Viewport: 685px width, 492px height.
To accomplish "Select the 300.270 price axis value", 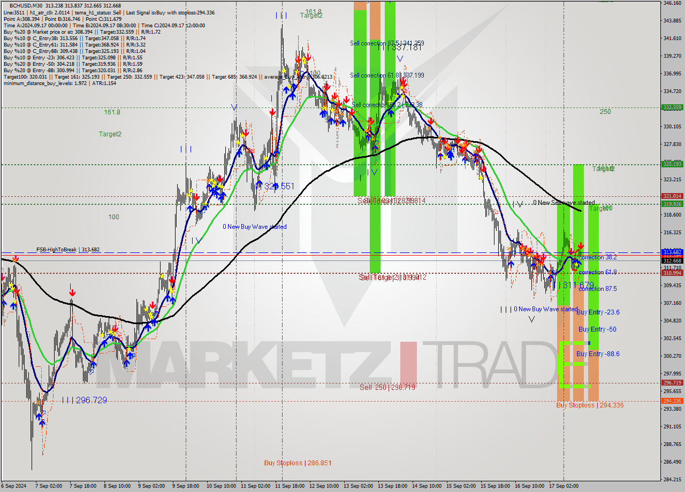I will point(672,356).
